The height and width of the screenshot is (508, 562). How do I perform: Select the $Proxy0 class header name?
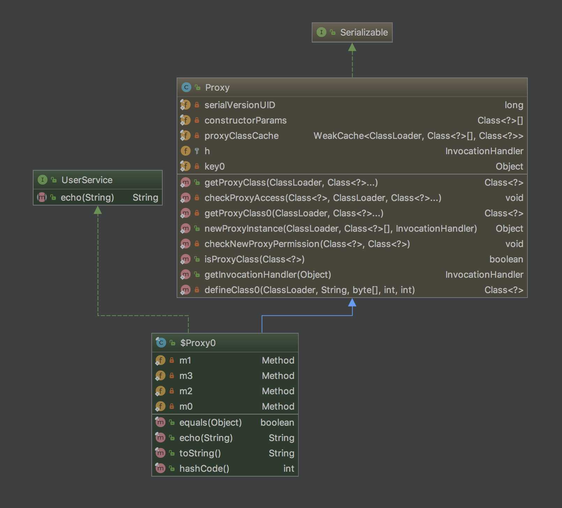pyautogui.click(x=198, y=343)
